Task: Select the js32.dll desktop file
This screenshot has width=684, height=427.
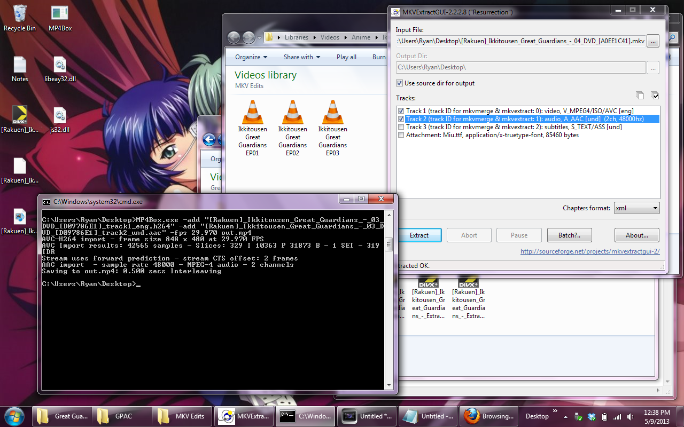Action: [x=60, y=120]
